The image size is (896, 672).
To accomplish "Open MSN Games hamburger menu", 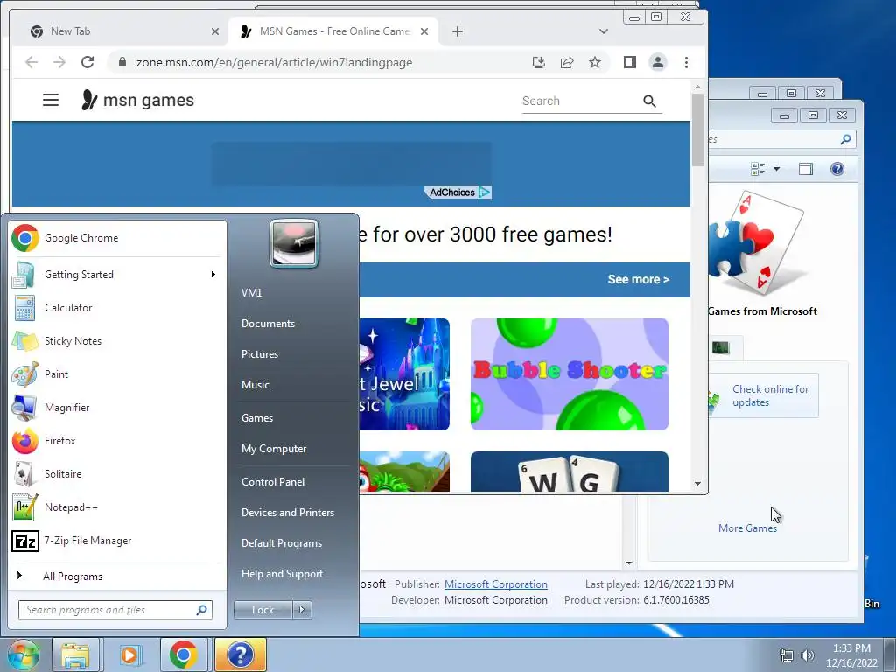I will click(51, 100).
